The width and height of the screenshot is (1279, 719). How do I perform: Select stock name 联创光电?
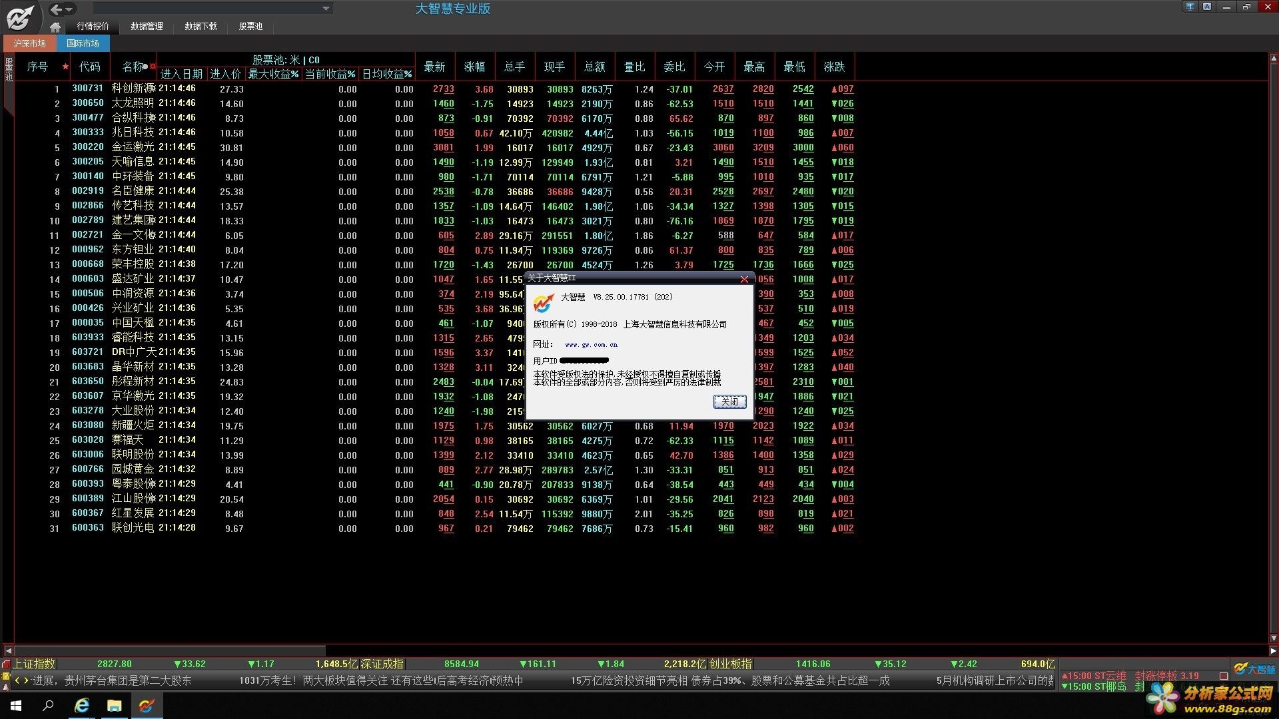coord(133,528)
